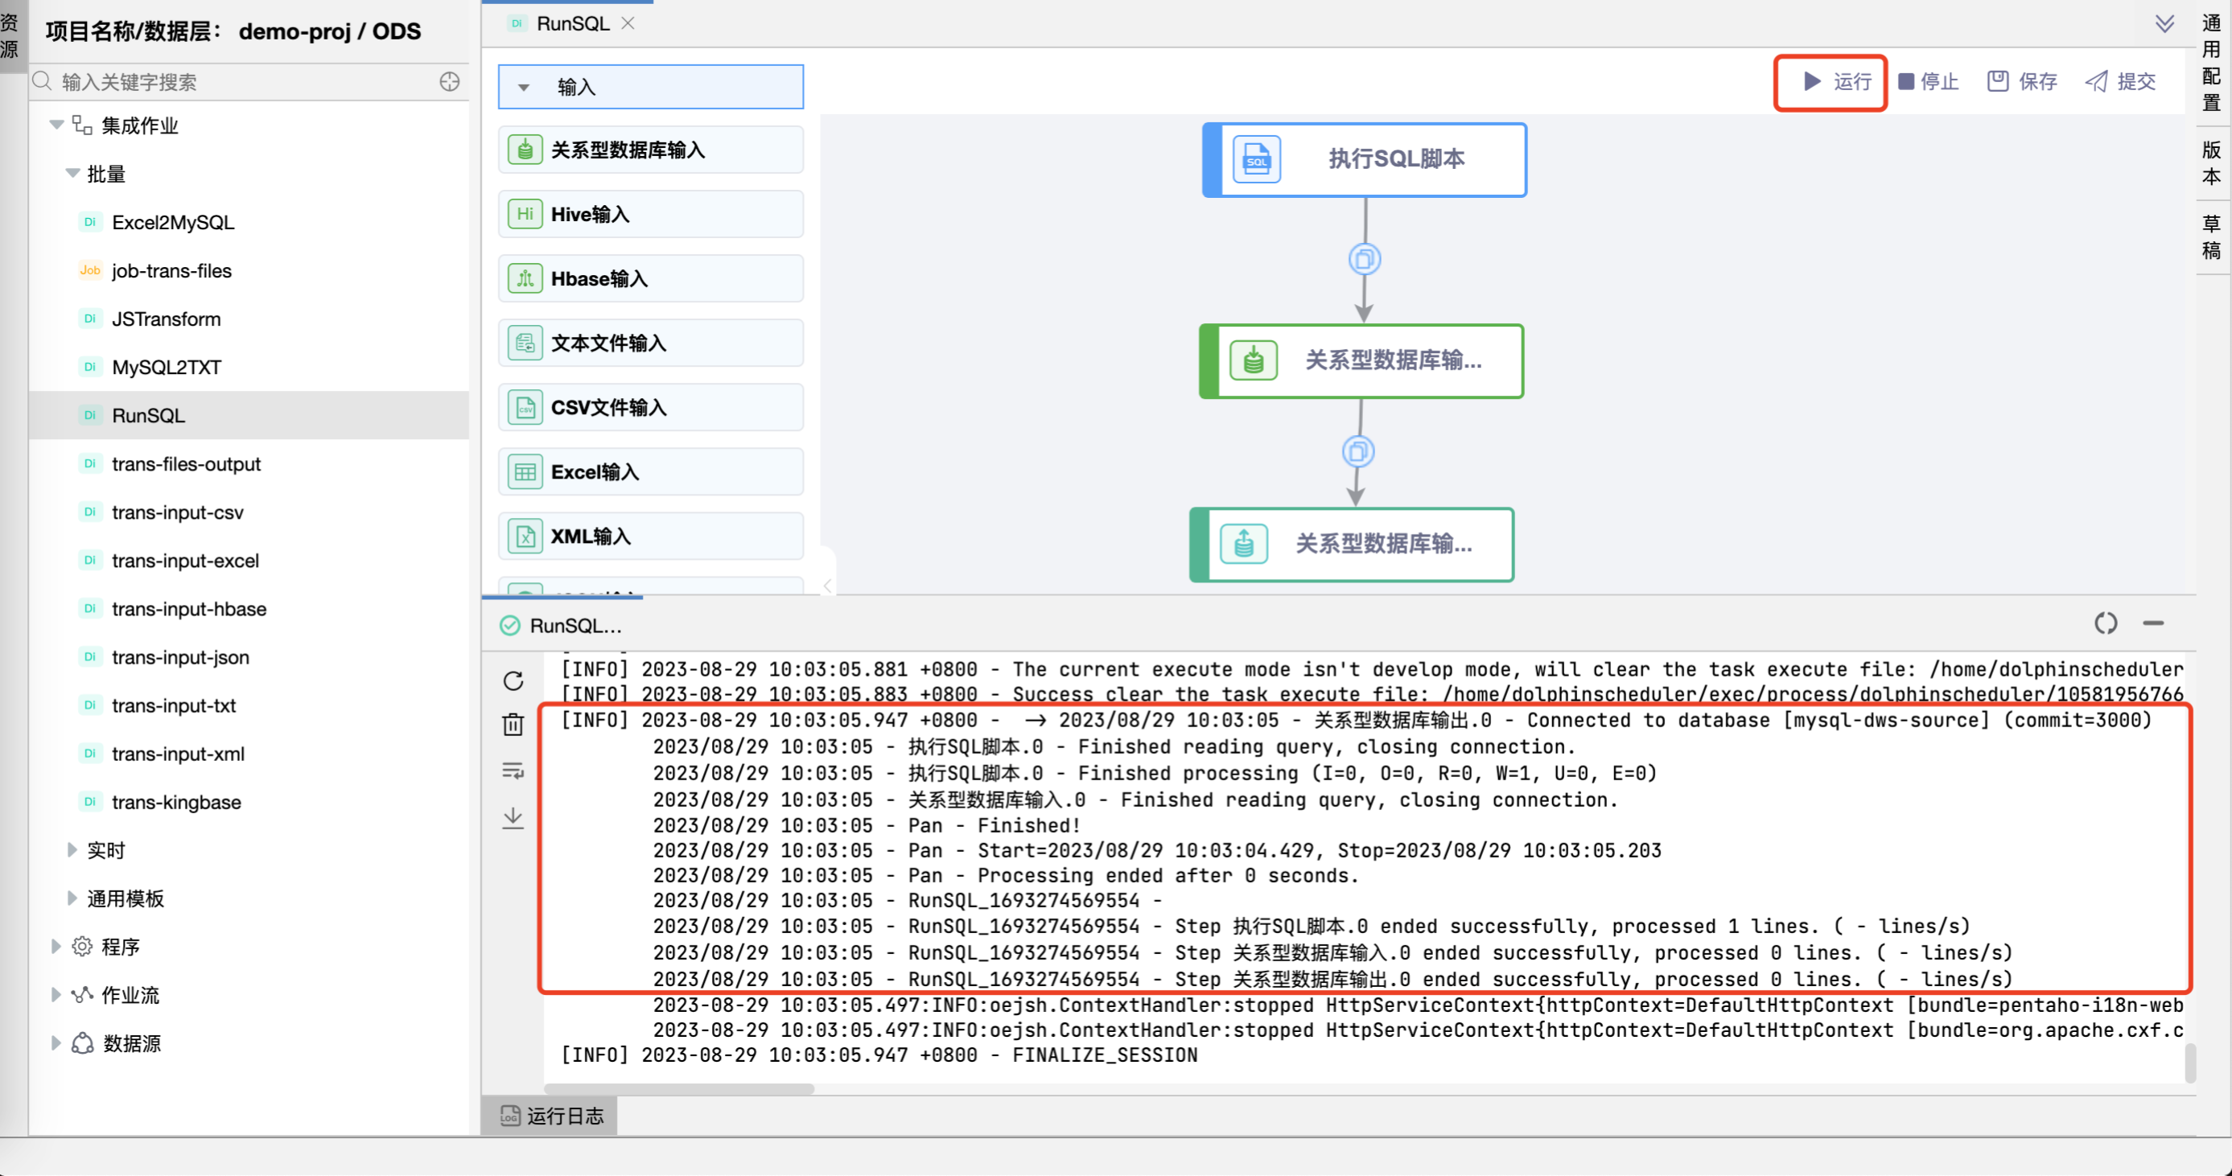Click the 输入关键字搜索 search field
Viewport: 2232px width, 1176px height.
pyautogui.click(x=216, y=81)
